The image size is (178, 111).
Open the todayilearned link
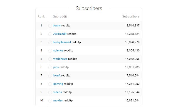[62, 42]
